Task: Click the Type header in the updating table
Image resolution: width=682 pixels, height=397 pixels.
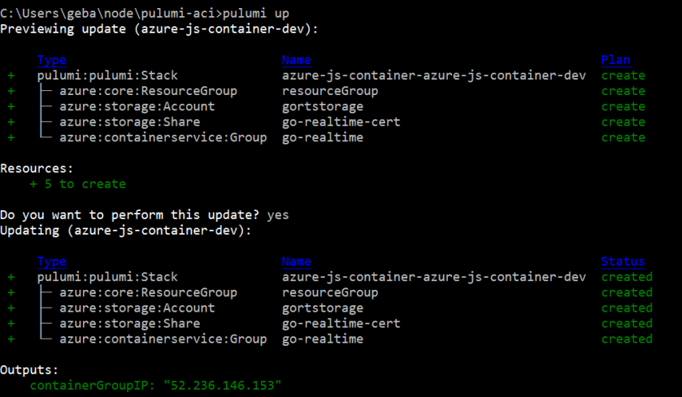Action: [52, 261]
